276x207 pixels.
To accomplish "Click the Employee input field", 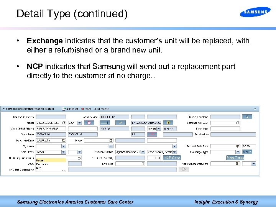I will pos(130,164).
